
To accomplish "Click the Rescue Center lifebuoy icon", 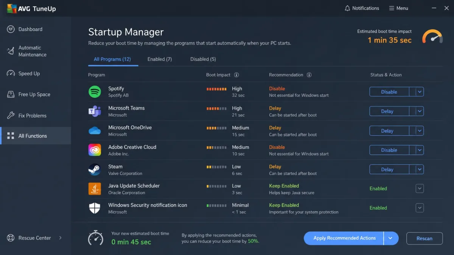I will 11,238.
